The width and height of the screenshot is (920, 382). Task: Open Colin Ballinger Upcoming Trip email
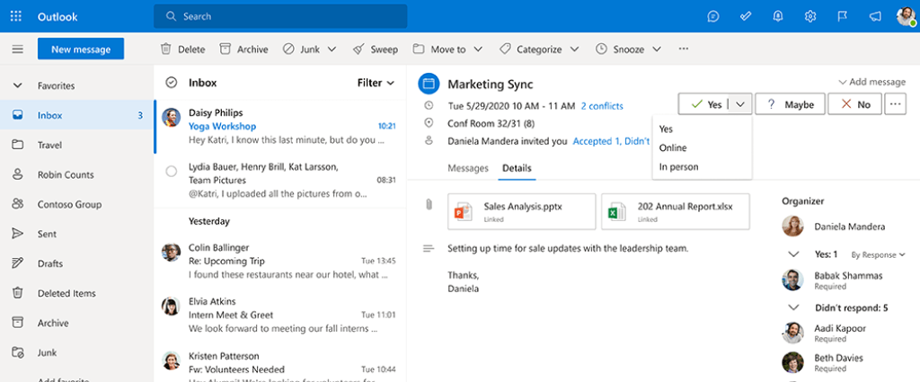pyautogui.click(x=280, y=261)
